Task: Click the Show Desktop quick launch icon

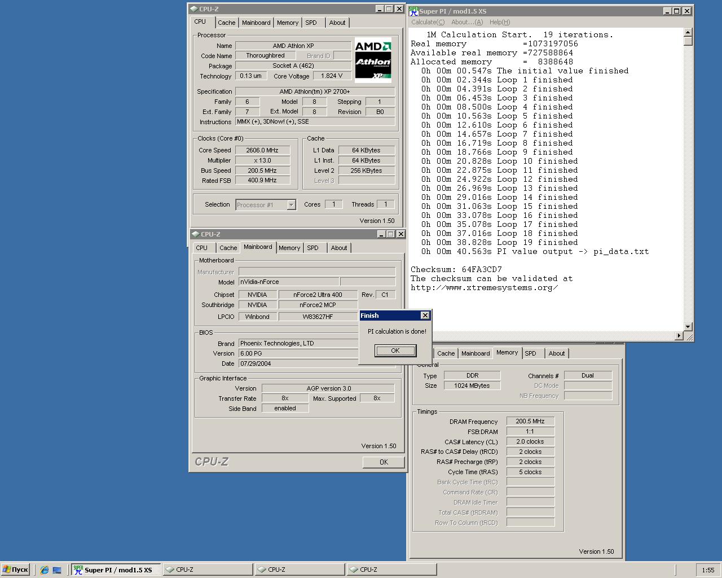Action: pos(57,570)
